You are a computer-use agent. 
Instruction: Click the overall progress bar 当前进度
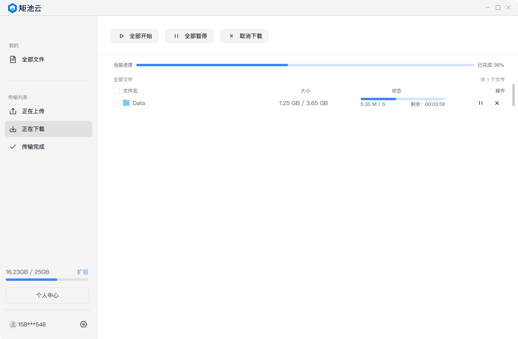tap(305, 65)
